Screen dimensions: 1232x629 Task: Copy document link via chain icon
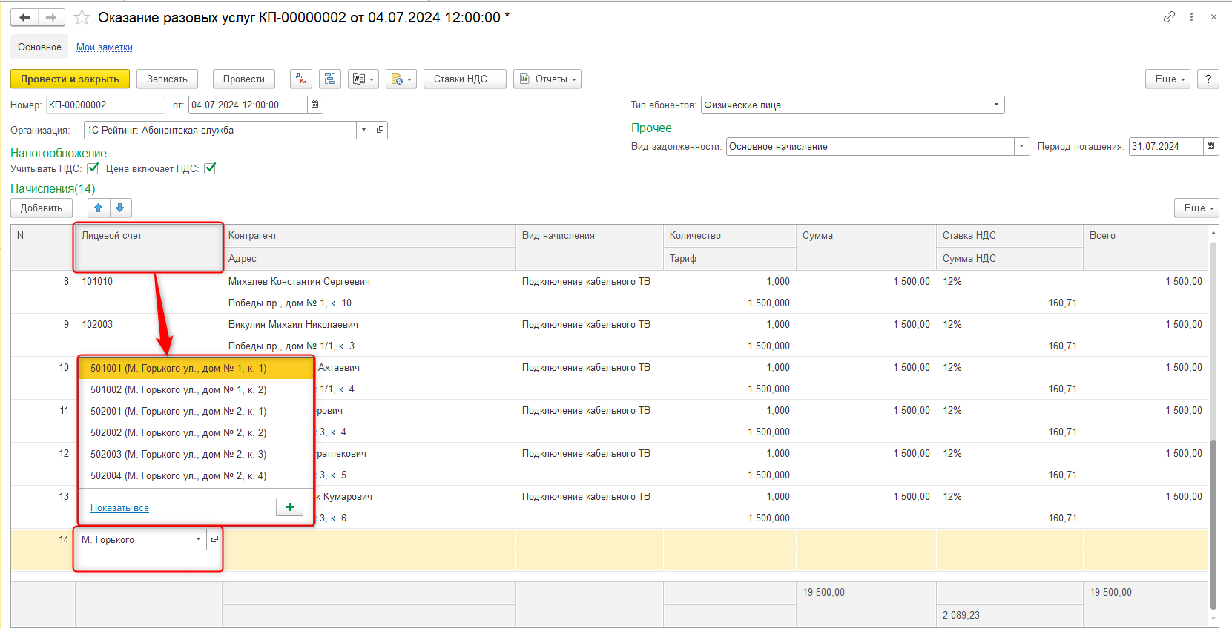click(1169, 16)
